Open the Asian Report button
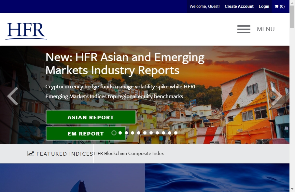 91,117
